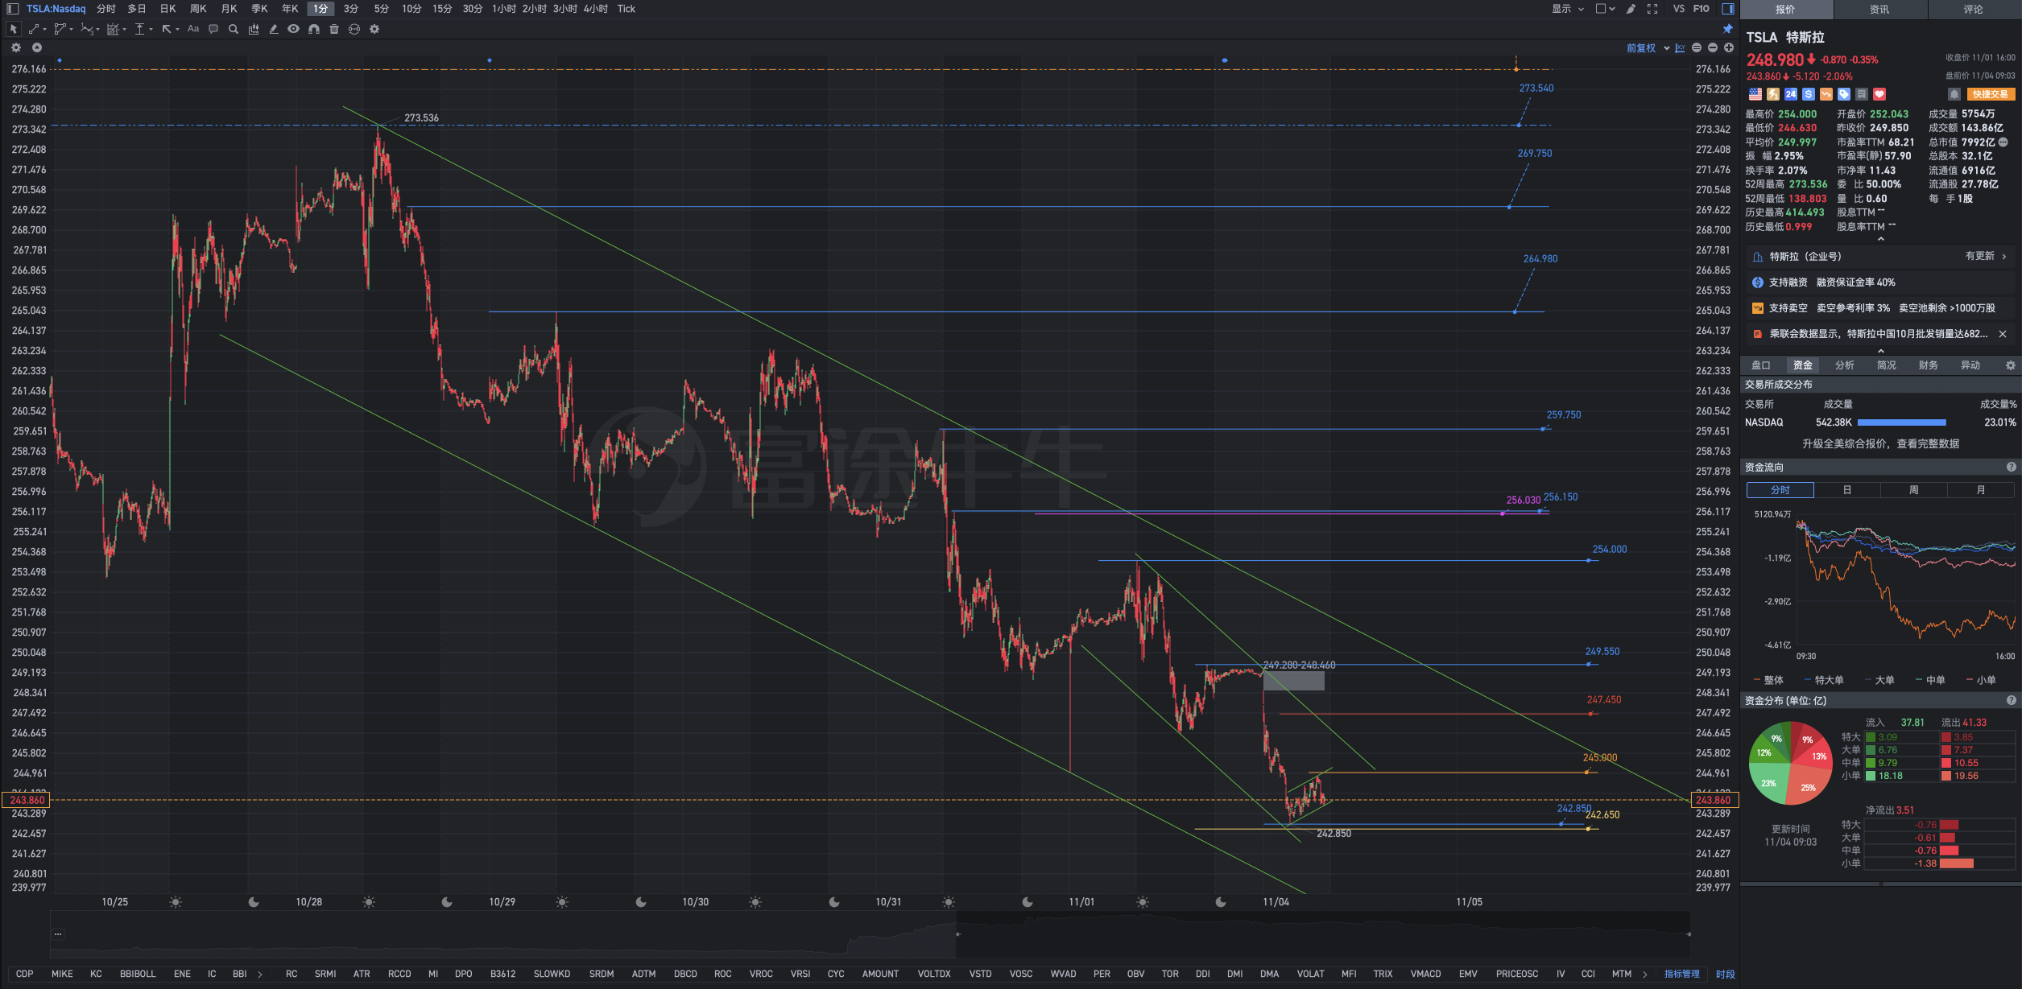The image size is (2022, 989).
Task: Toggle the right sidebar panel icon
Action: (x=1728, y=9)
